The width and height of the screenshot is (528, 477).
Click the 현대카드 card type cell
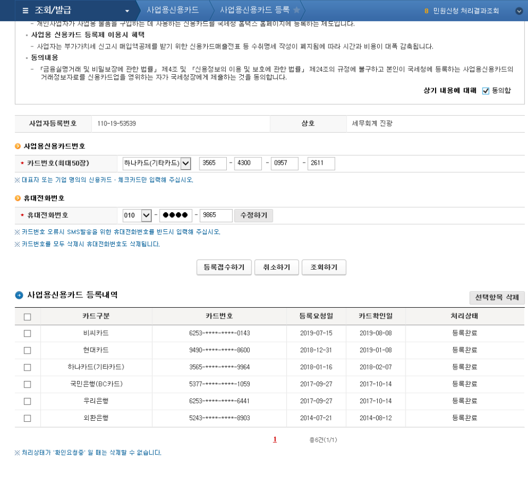[x=96, y=350]
